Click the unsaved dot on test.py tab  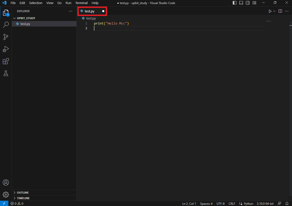coord(103,11)
